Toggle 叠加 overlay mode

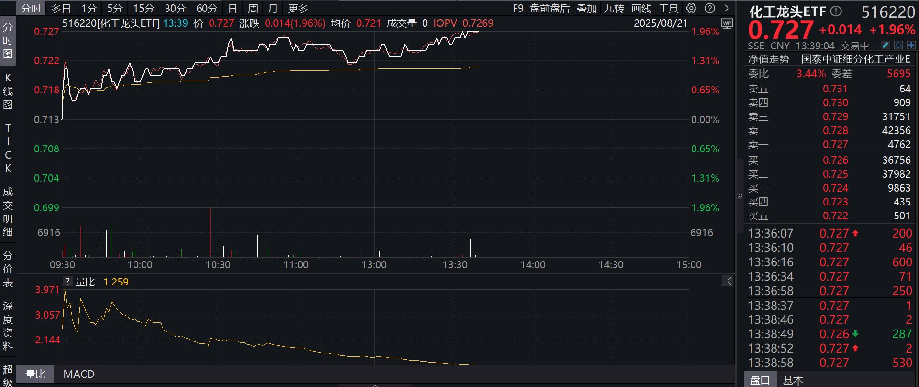coord(586,8)
